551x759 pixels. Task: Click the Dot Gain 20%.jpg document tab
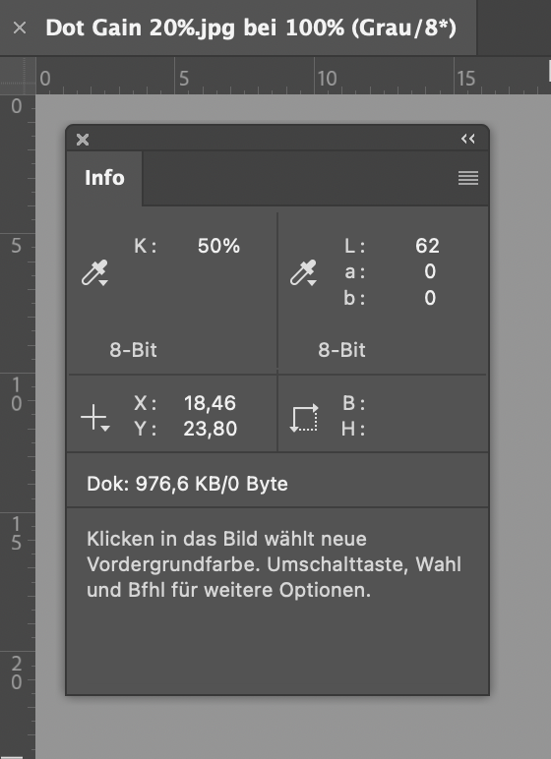[x=251, y=29]
